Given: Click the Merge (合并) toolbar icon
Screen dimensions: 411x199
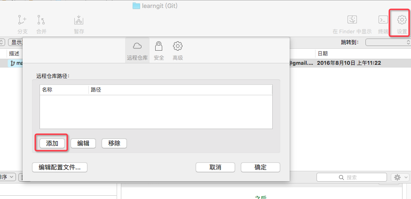Looking at the screenshot, I should 41,24.
